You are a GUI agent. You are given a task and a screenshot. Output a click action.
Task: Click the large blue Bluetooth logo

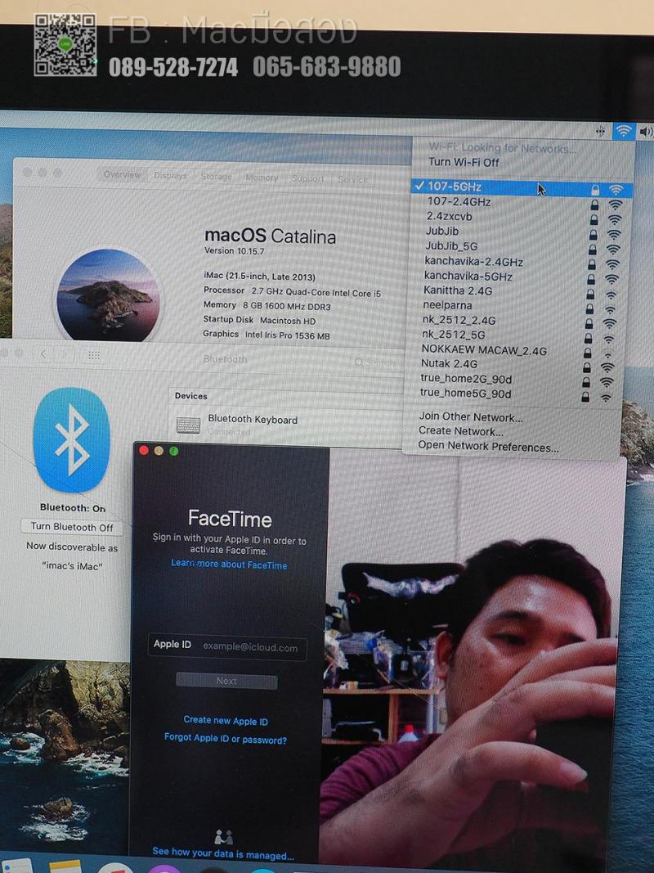(71, 439)
